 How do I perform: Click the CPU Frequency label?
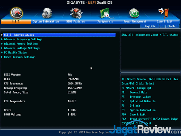13,83
